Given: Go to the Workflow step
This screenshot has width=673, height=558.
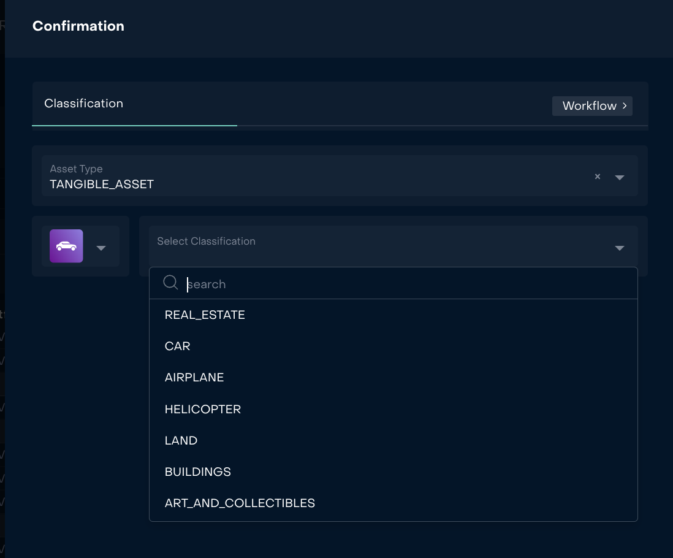Looking at the screenshot, I should 589,105.
